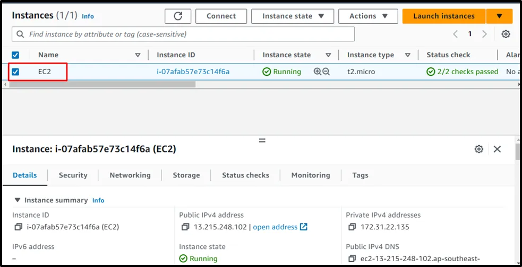Copy the Public IPv4 address

[x=185, y=227]
